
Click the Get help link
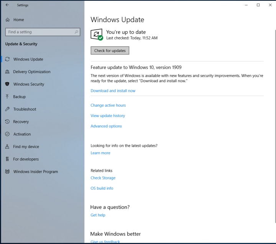point(98,215)
